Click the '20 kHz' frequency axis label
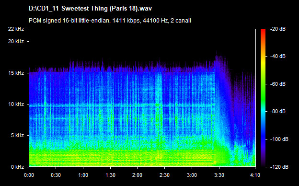This screenshot has height=186, width=299. click(16, 41)
